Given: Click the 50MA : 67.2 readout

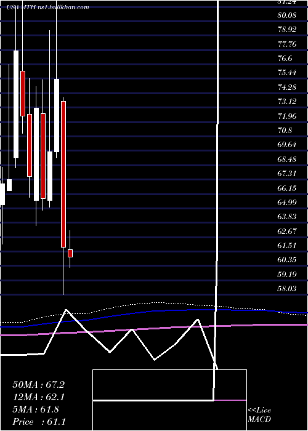Looking at the screenshot, I should tap(38, 385).
